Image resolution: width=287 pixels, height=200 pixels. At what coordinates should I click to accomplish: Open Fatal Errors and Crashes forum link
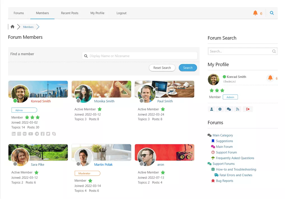(236, 175)
